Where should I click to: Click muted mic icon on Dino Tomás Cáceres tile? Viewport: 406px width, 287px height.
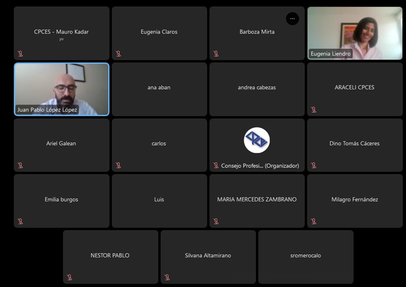pyautogui.click(x=313, y=165)
